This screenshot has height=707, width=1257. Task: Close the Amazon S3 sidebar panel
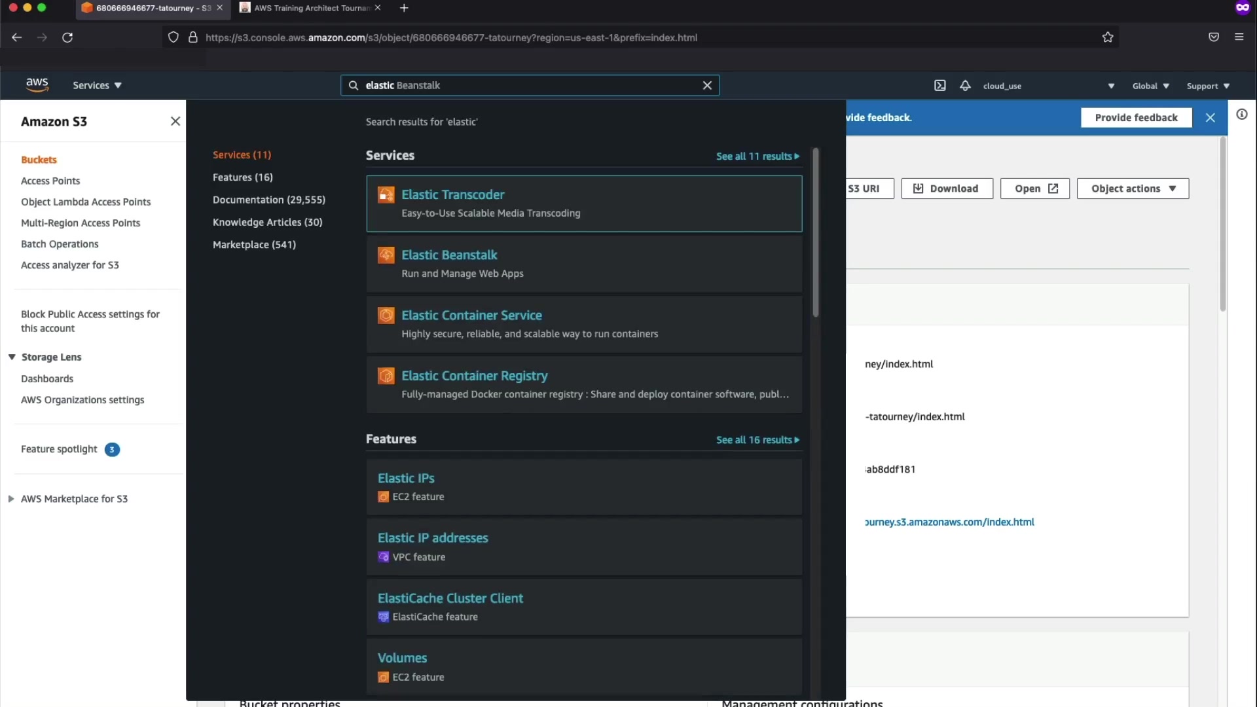click(x=175, y=121)
